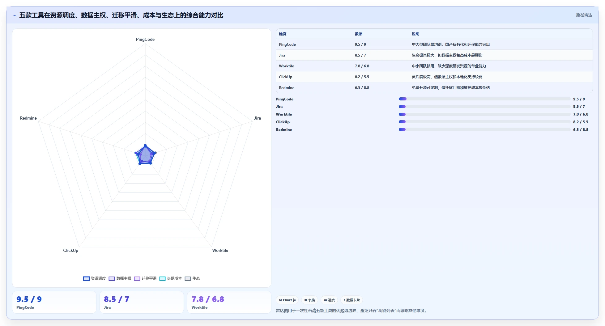The height and width of the screenshot is (326, 605).
Task: Click the 8.2 / 5.5 value beside ClickUp progress bar
Action: (581, 122)
